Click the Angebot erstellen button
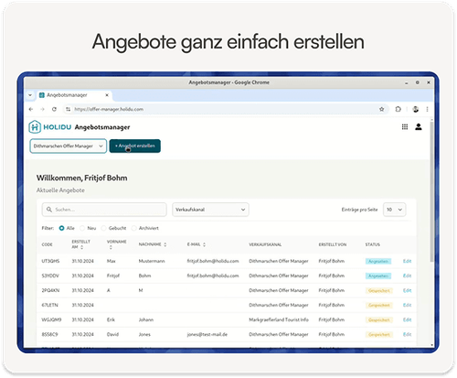The image size is (457, 378). tap(135, 146)
